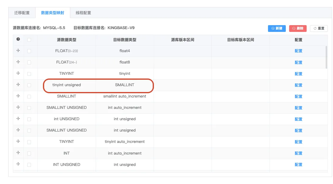Click 配置 in the TINYINT to tinyint row
333x184 pixels.
[298, 74]
